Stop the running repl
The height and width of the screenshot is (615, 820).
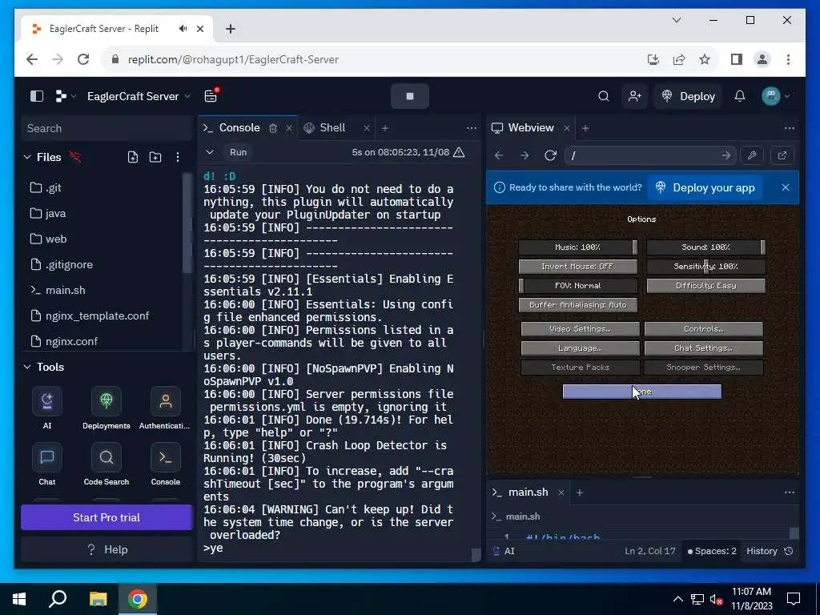410,96
